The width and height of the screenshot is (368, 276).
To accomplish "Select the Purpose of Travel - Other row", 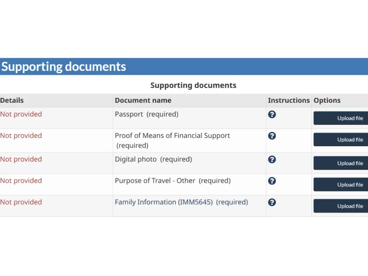I will click(172, 181).
